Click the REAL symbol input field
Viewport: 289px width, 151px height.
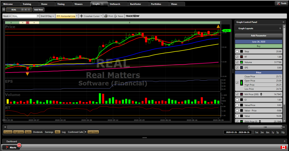pyautogui.click(x=24, y=16)
